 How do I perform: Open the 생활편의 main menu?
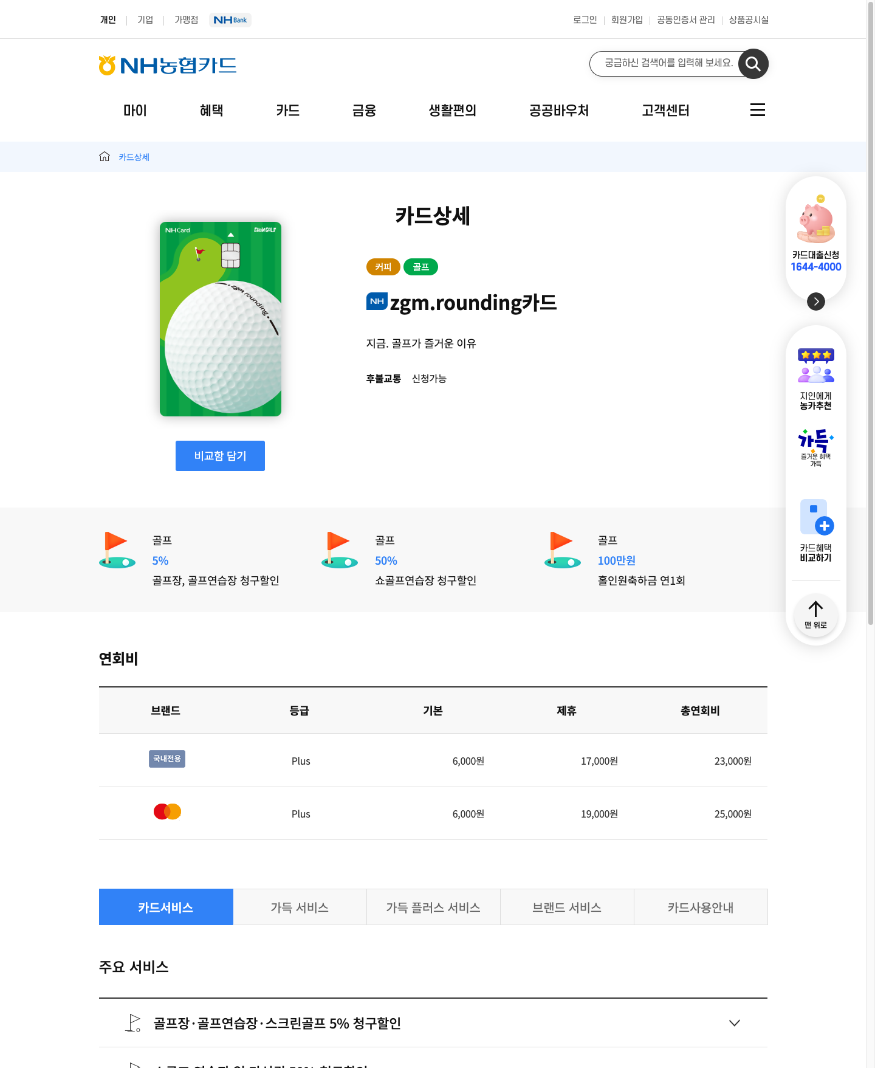453,111
